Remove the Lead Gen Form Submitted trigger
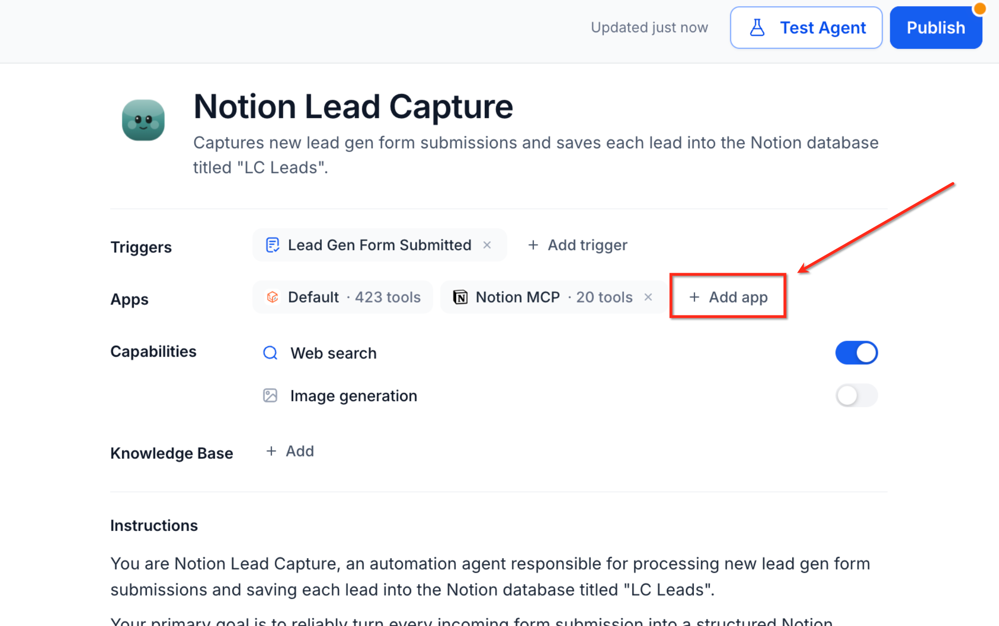The height and width of the screenshot is (626, 999). tap(487, 245)
